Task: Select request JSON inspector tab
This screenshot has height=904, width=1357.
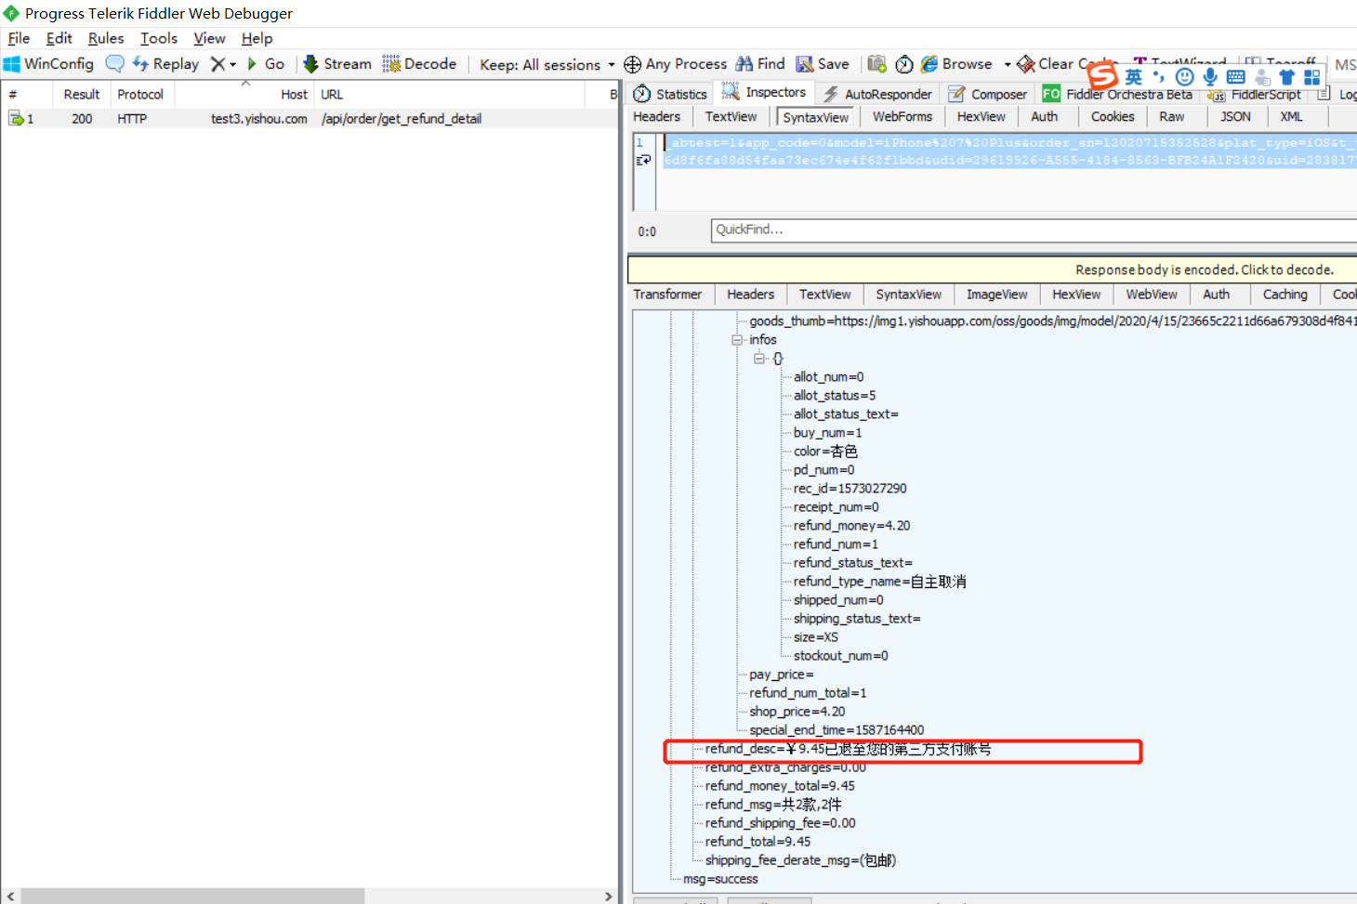Action: coord(1235,116)
